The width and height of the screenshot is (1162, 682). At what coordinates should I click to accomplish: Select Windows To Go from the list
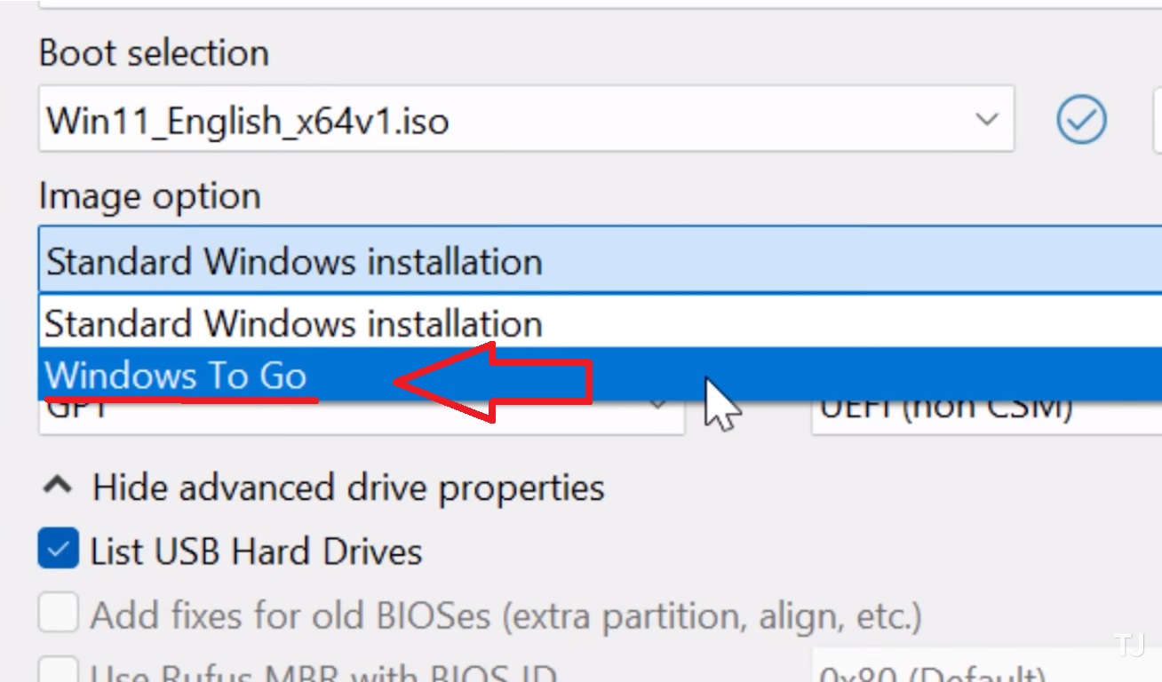(x=600, y=376)
